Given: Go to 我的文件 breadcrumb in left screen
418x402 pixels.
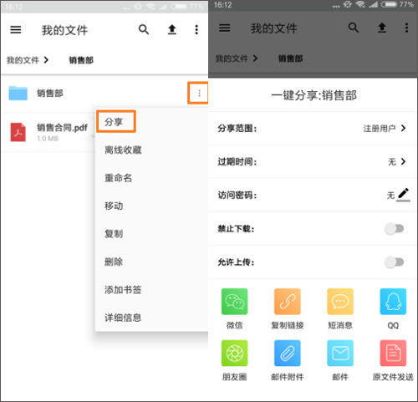Looking at the screenshot, I should tap(23, 60).
